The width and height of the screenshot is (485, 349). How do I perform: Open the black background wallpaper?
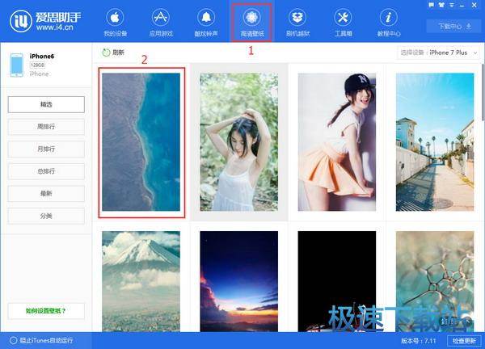(x=337, y=281)
